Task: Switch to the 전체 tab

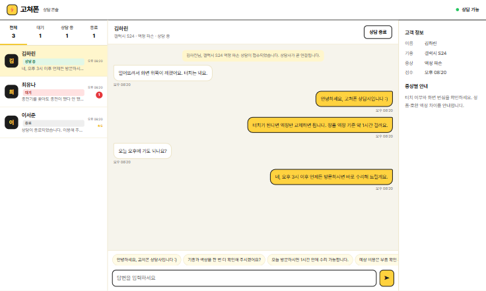Action: 13,32
